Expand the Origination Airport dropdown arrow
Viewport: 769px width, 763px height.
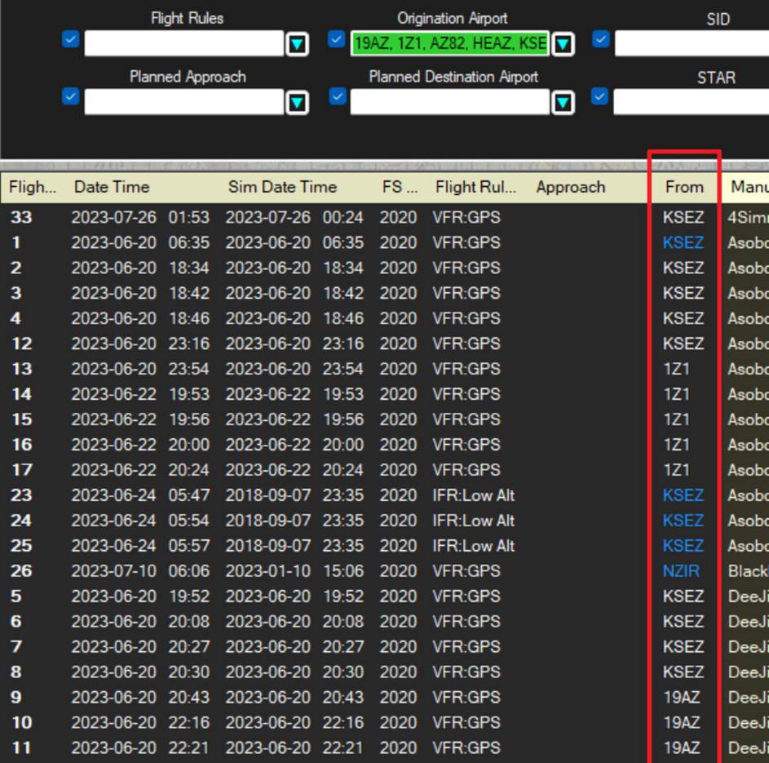coord(563,44)
